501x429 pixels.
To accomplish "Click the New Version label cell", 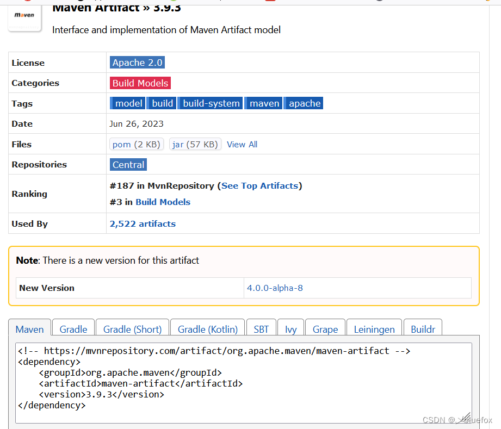I will tap(129, 288).
